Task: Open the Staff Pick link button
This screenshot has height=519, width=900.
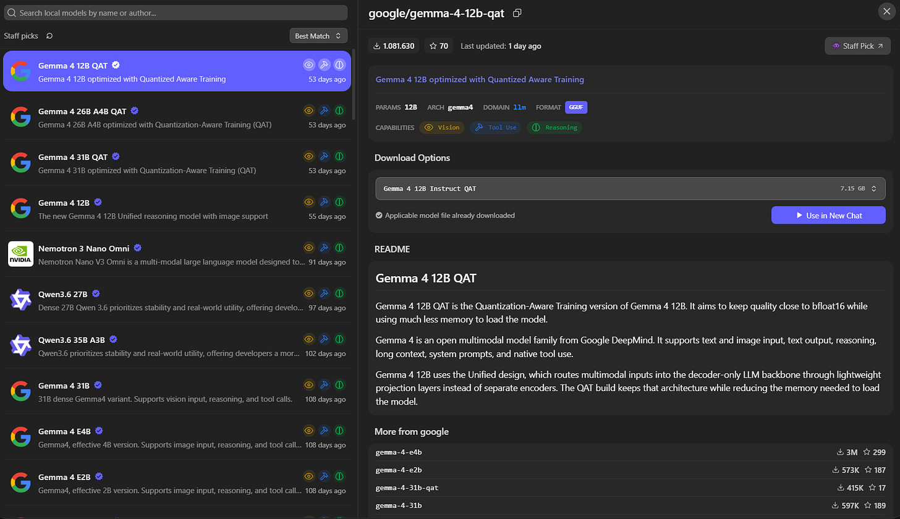Action: 857,46
